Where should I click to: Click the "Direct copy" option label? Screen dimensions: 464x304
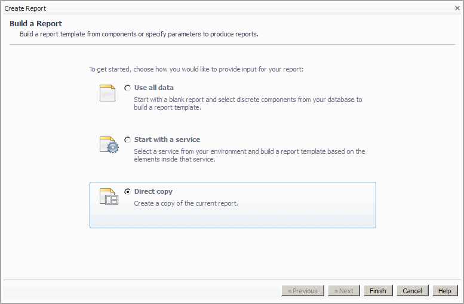[x=153, y=191]
